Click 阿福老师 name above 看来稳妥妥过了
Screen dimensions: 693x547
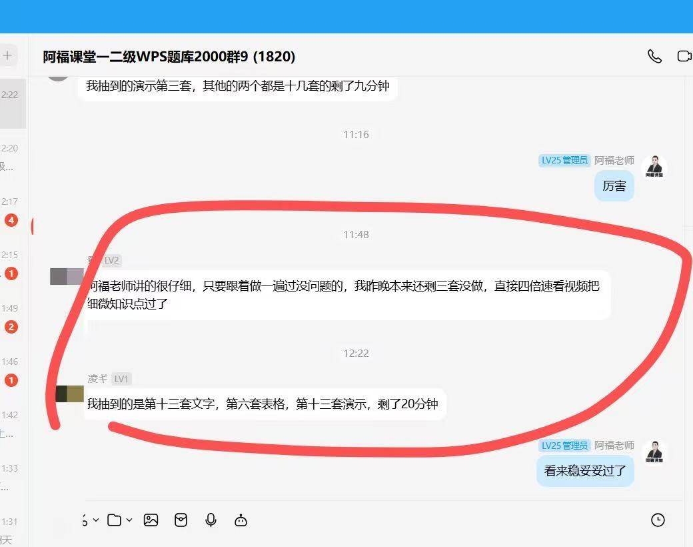pyautogui.click(x=614, y=445)
